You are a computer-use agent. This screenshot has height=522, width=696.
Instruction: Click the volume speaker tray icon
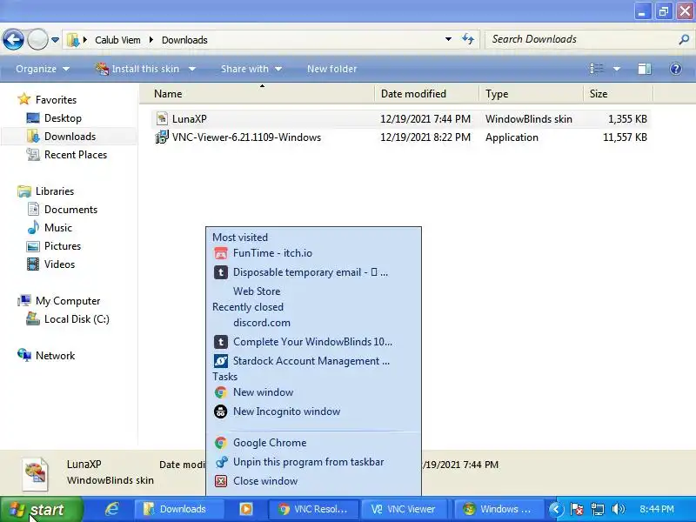coord(618,509)
